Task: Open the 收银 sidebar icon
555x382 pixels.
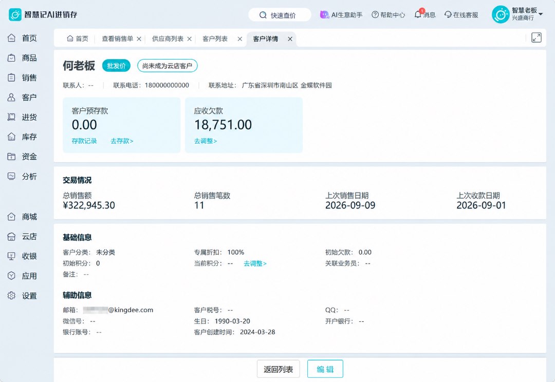Action: (x=12, y=256)
